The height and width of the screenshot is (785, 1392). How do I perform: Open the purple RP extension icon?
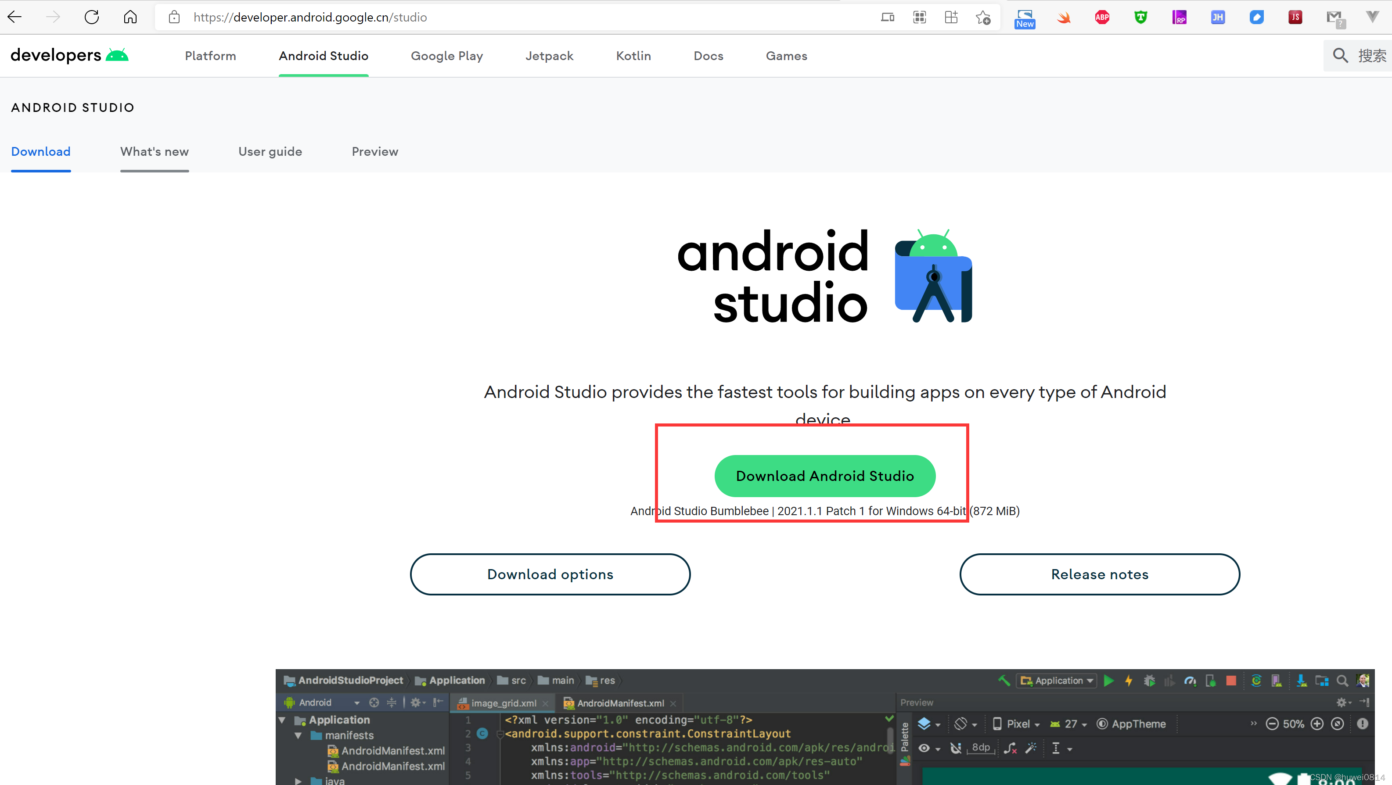coord(1179,17)
